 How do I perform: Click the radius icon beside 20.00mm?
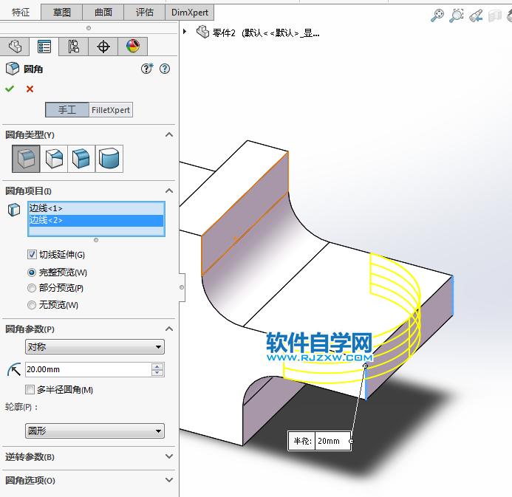(14, 369)
